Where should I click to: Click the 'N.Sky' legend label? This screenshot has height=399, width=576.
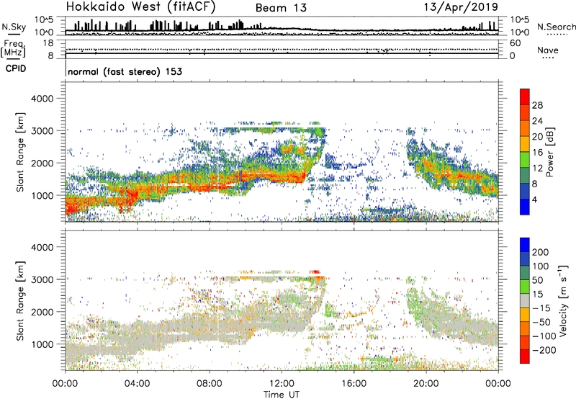click(x=14, y=27)
